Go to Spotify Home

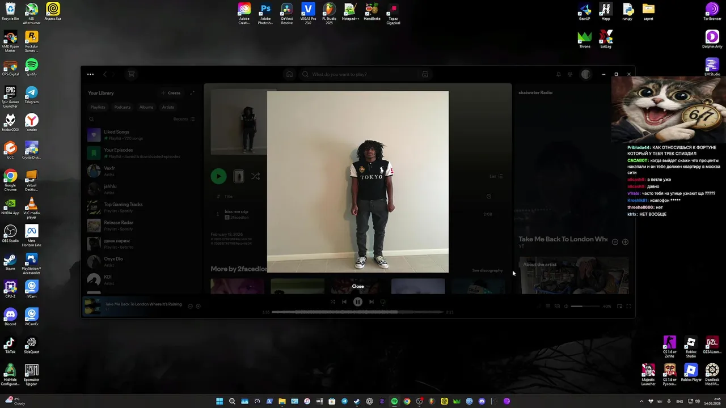pyautogui.click(x=289, y=74)
